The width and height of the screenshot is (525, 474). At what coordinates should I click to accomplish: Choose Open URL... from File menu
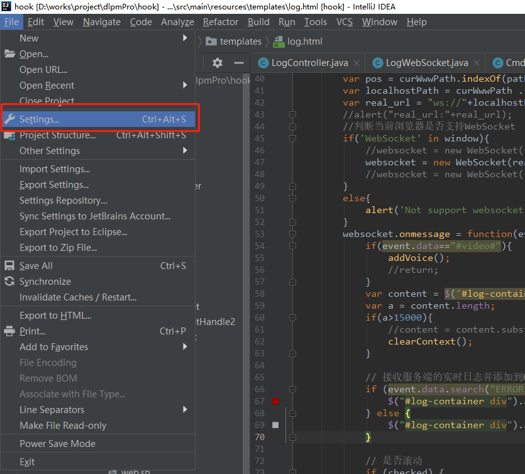(97, 69)
